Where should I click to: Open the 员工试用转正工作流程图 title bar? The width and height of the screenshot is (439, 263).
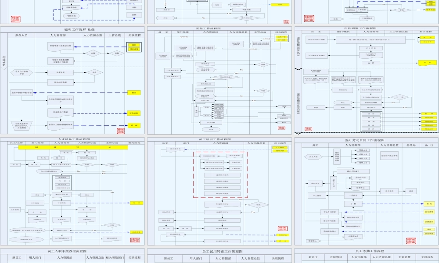(x=219, y=252)
